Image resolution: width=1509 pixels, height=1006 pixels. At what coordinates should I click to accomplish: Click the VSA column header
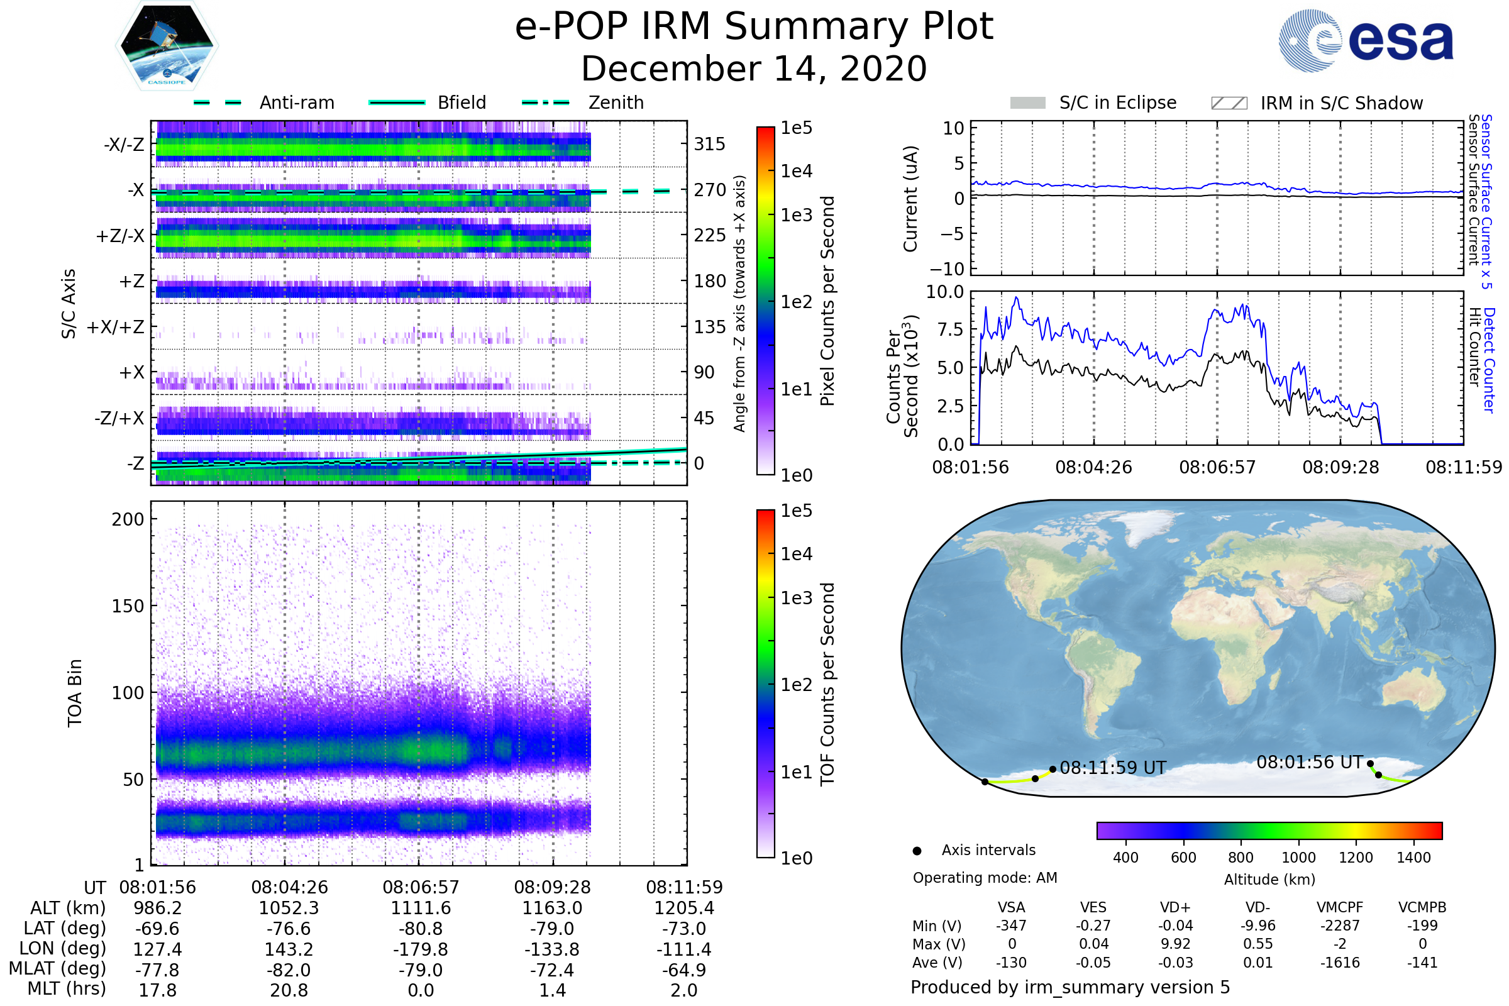[1011, 908]
